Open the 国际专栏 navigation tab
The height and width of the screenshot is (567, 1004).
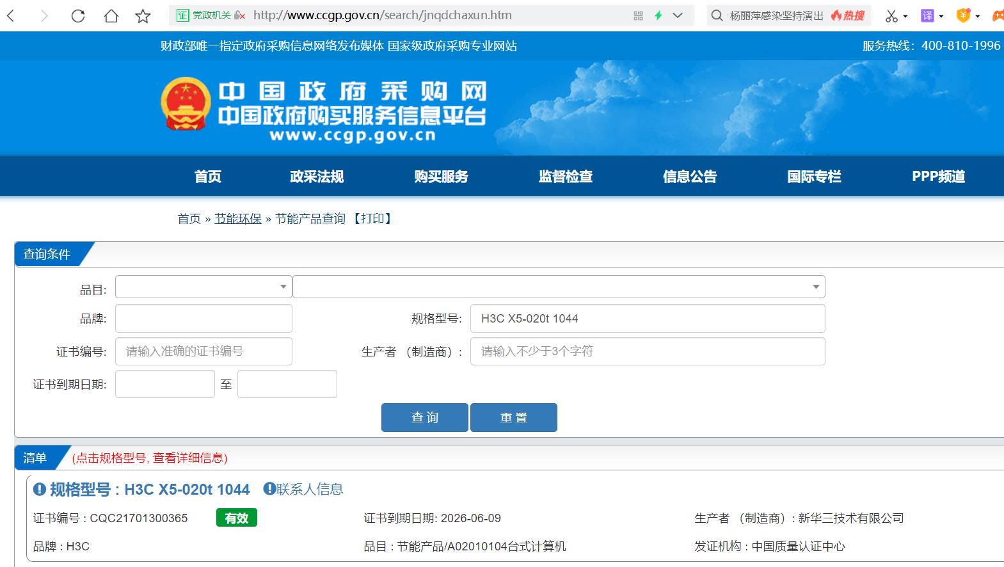[814, 177]
